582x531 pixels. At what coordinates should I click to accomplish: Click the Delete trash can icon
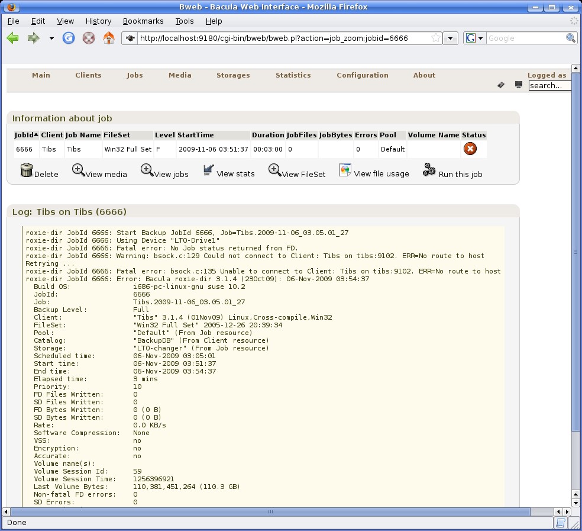point(27,170)
